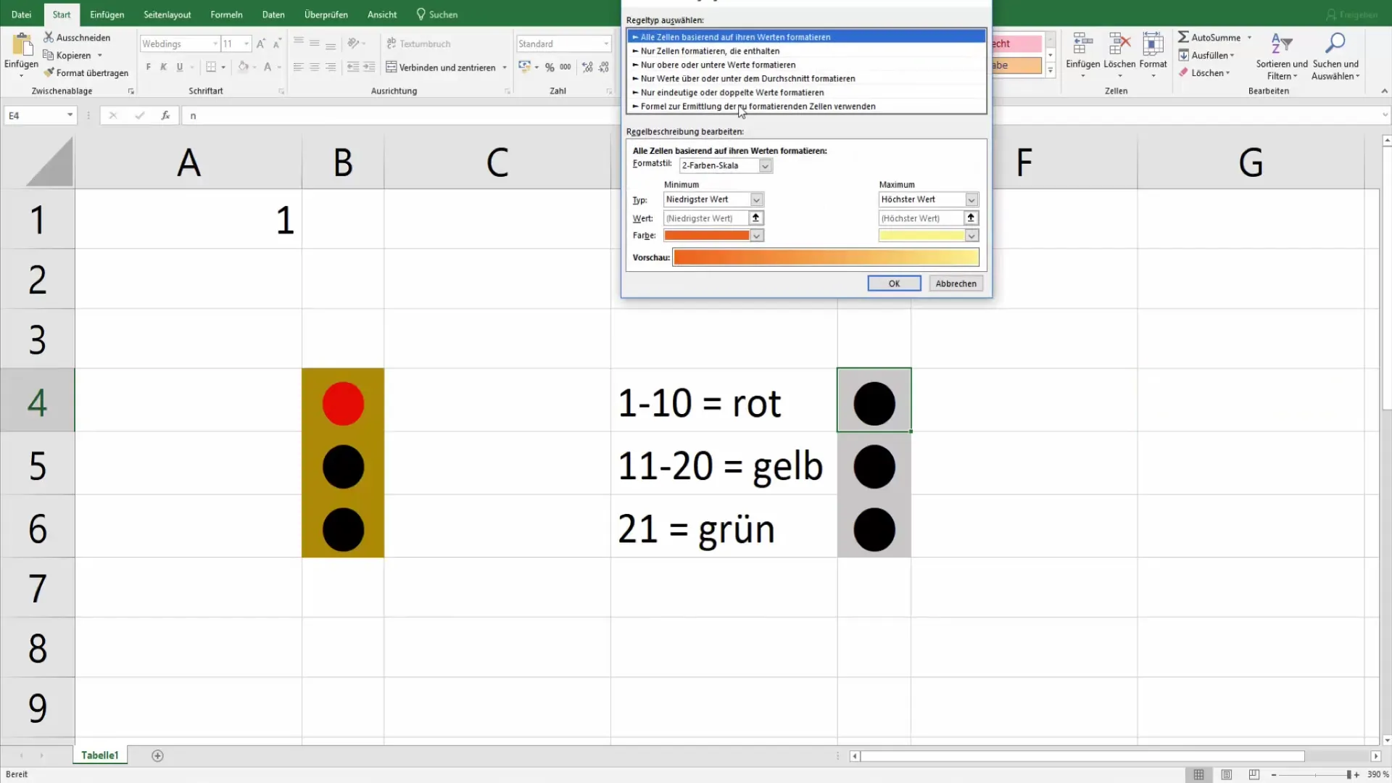
Task: Increase font size with the larger A icon
Action: click(261, 43)
